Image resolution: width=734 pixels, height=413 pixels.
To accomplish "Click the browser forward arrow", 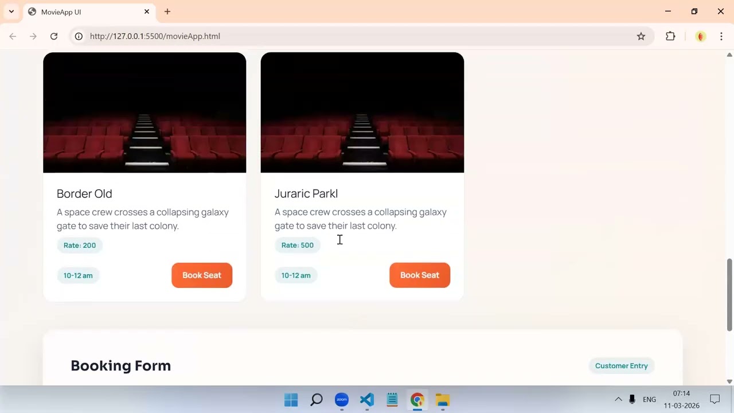I will click(33, 36).
